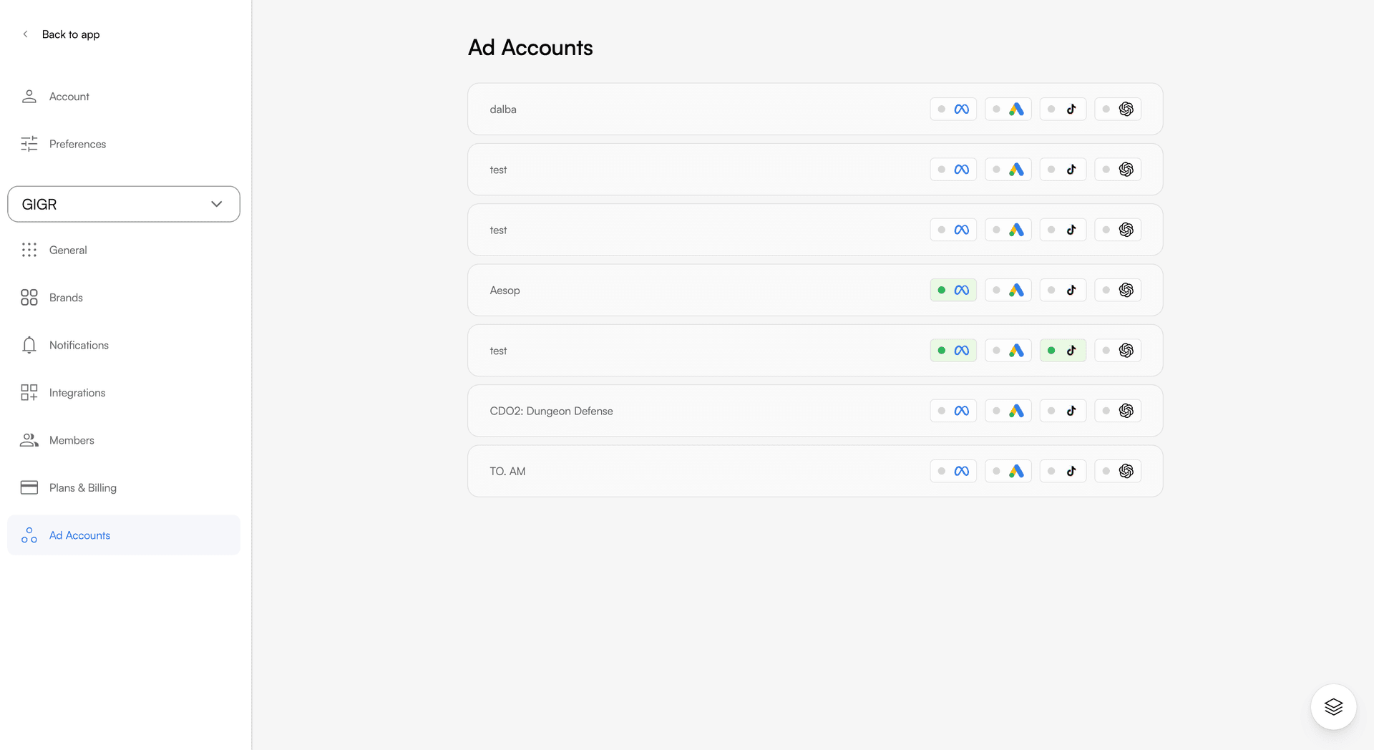Connect OpenAI for the dalba account
The width and height of the screenshot is (1374, 750).
pos(1118,109)
